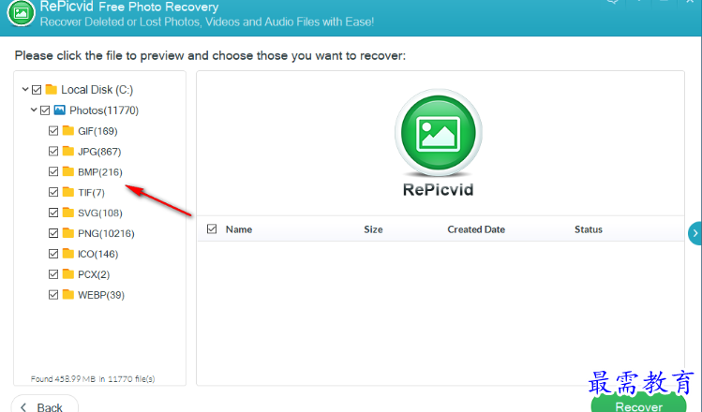The width and height of the screenshot is (702, 412).
Task: Uncheck the ICO(146) checkbox
Action: (53, 254)
